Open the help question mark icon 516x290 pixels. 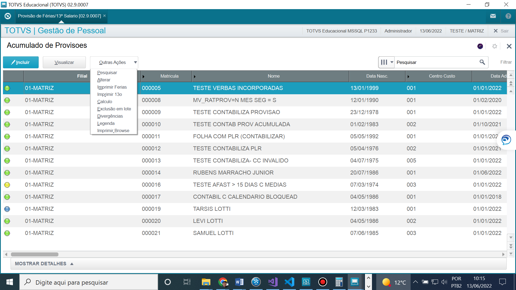[x=508, y=16]
